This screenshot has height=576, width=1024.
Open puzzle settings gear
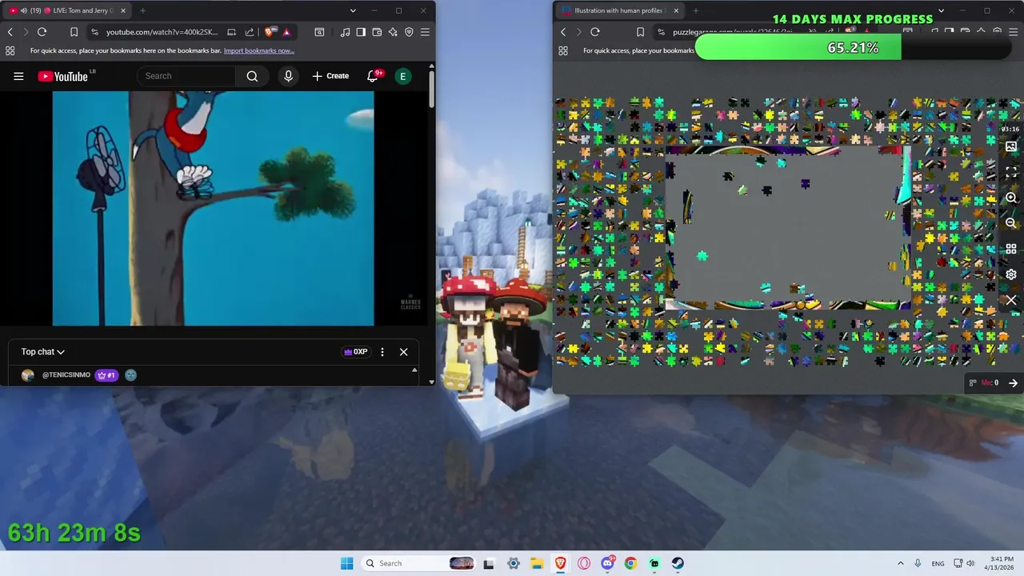[x=1011, y=274]
